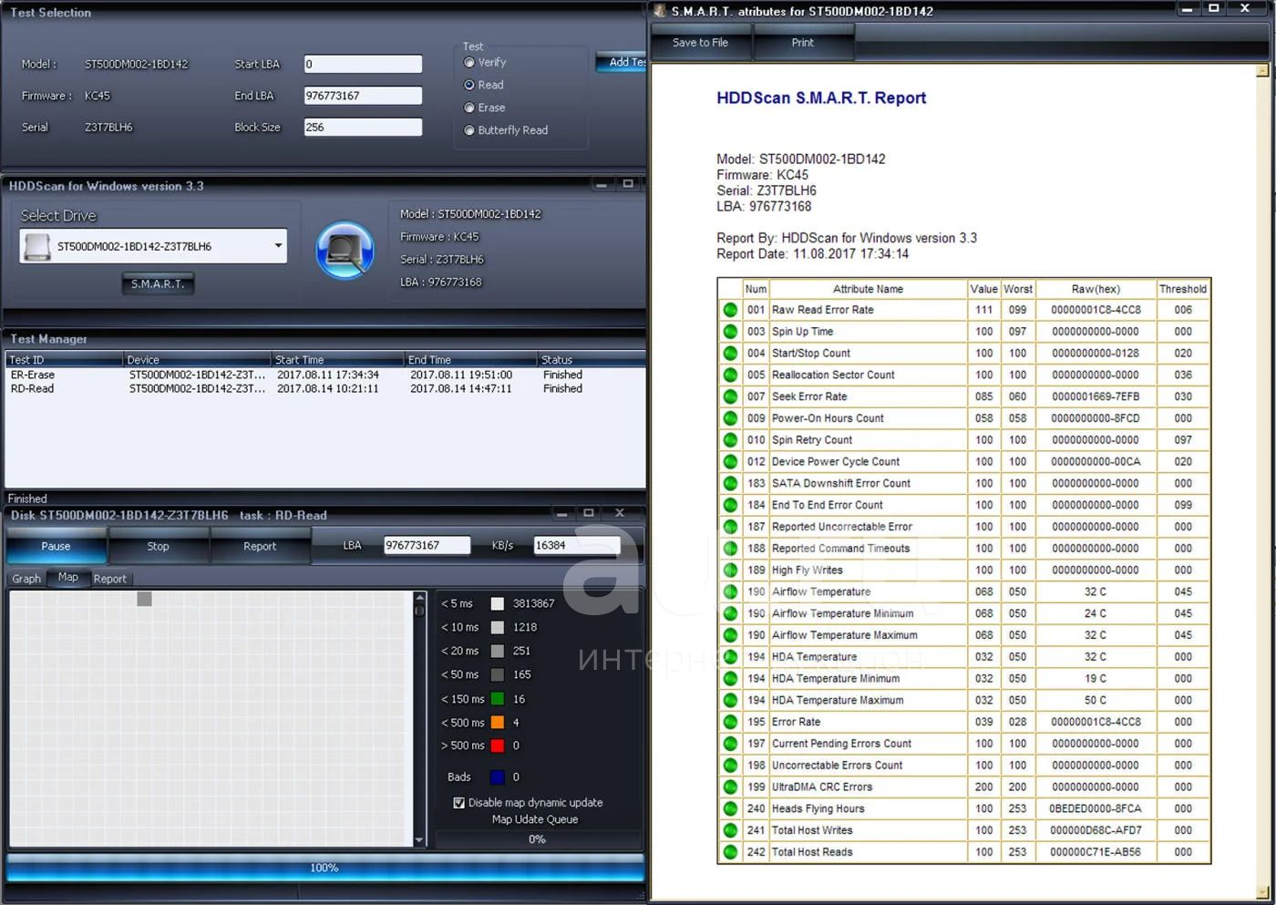Click the red >500 ms color swatch
The image size is (1276, 905).
point(498,746)
